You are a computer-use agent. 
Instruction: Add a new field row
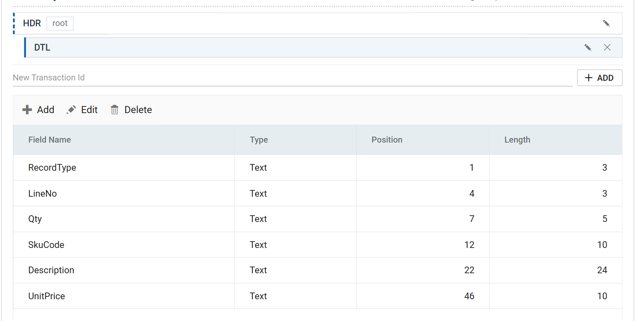coord(38,110)
